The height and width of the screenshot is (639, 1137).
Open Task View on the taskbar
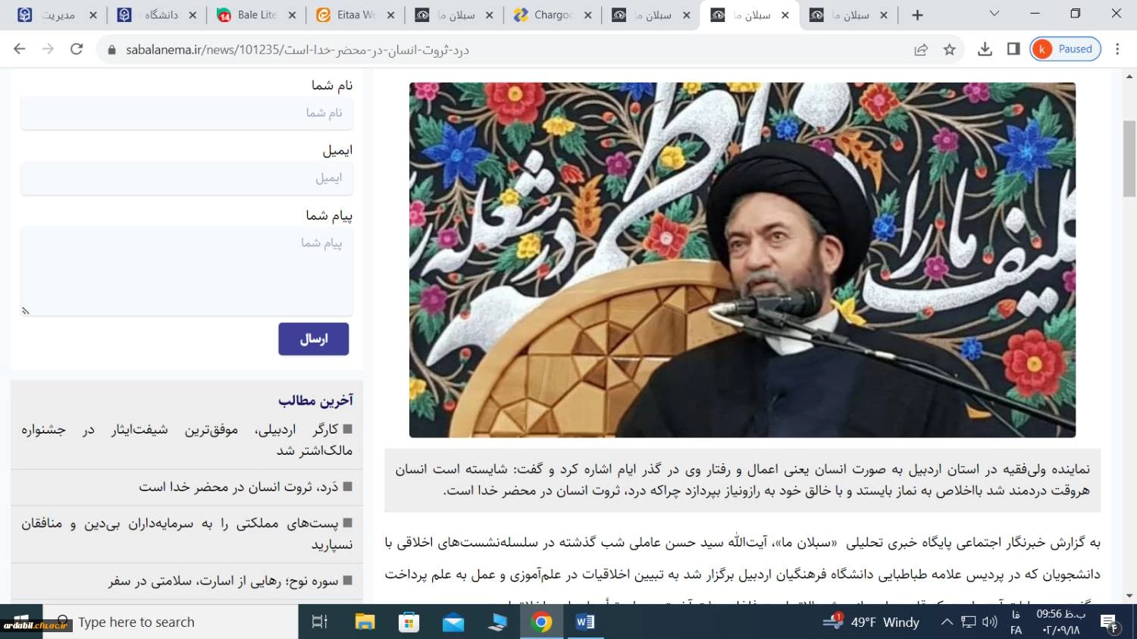(320, 622)
